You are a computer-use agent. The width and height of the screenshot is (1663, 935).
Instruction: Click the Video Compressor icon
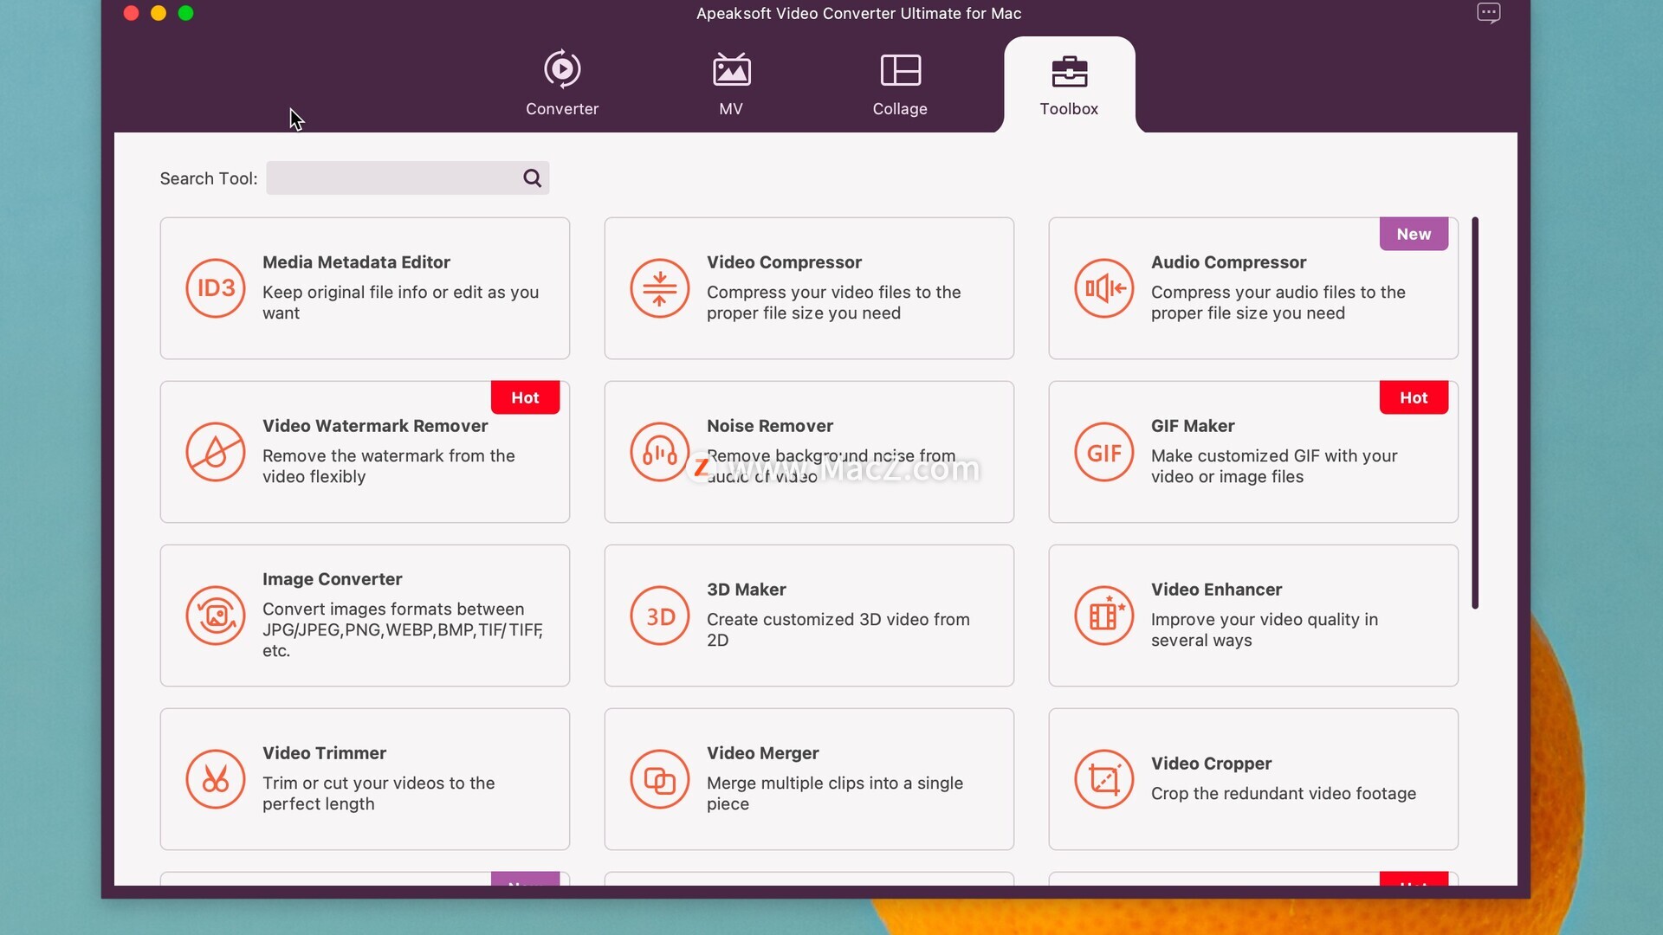click(660, 288)
